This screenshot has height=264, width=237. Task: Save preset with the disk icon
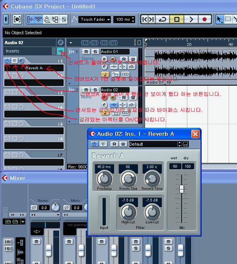click(x=185, y=144)
